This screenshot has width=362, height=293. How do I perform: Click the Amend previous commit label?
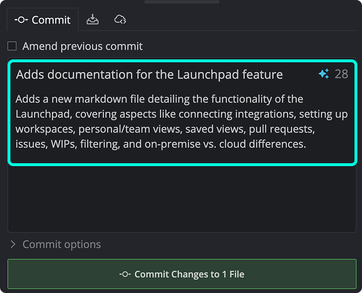(x=83, y=46)
